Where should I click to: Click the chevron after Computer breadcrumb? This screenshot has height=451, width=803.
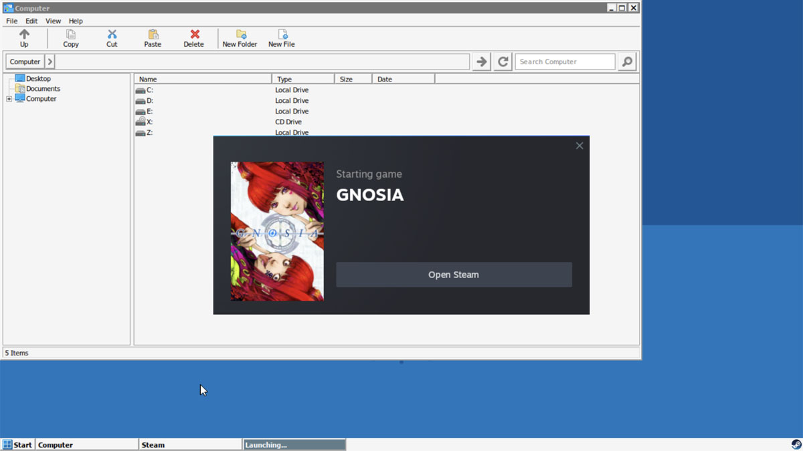click(x=50, y=61)
